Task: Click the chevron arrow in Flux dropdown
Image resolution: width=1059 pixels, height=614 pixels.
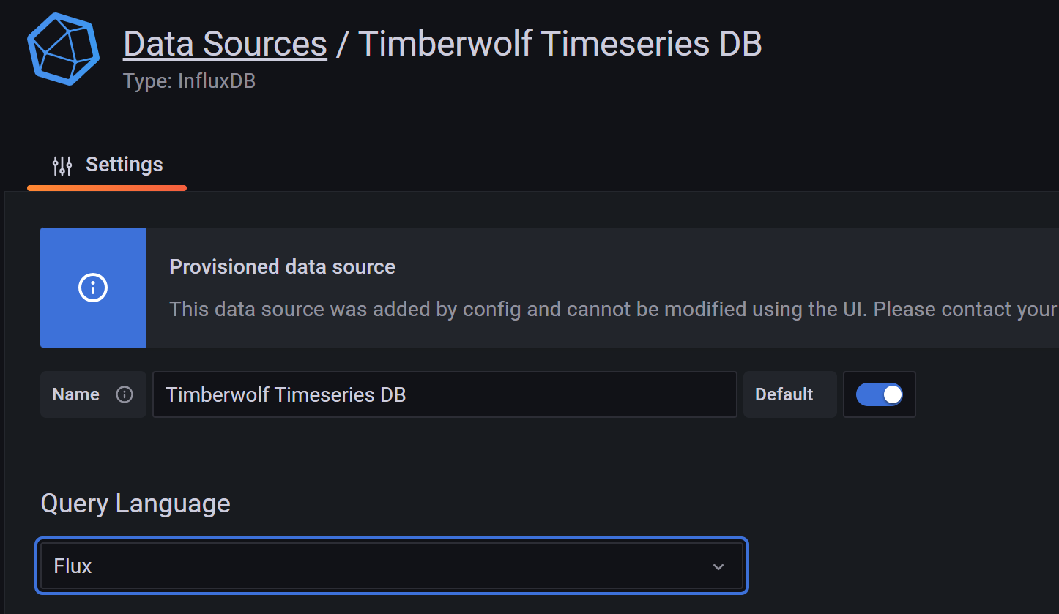Action: point(718,566)
